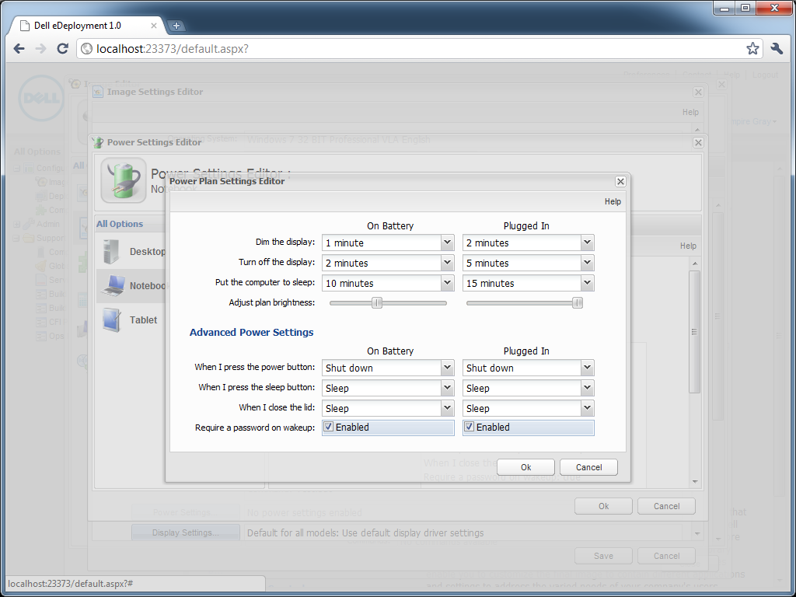
Task: Click Help in the Power Settings Editor panel
Action: tap(689, 246)
